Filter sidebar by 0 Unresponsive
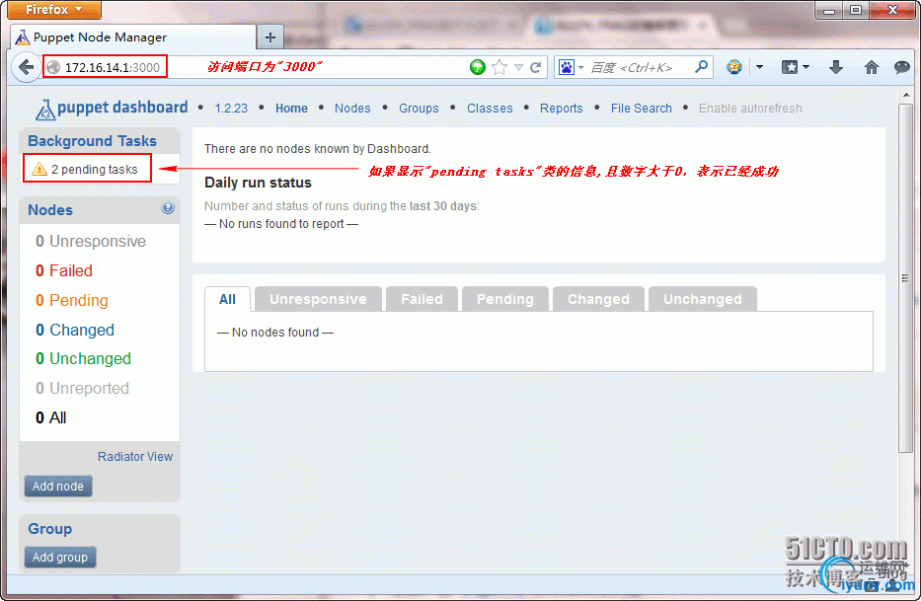Viewport: 921px width, 601px height. point(91,242)
